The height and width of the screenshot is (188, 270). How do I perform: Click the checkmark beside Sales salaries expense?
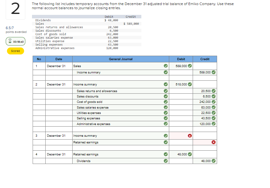tap(165, 107)
